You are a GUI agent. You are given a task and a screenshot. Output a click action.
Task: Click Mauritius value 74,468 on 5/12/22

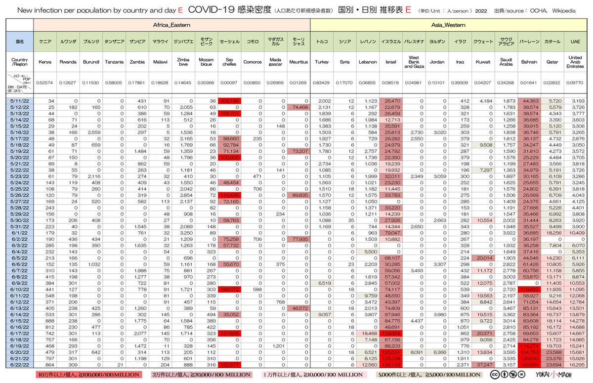coord(298,107)
